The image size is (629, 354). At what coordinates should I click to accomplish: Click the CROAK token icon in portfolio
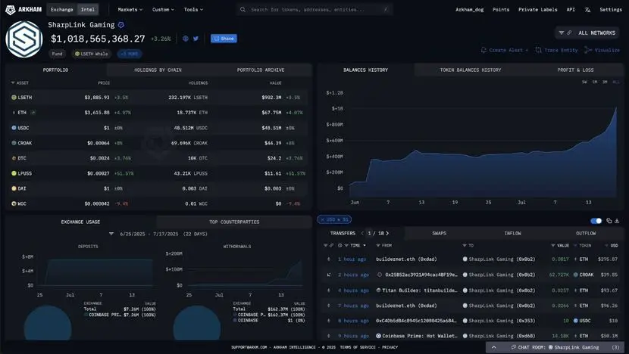click(14, 143)
